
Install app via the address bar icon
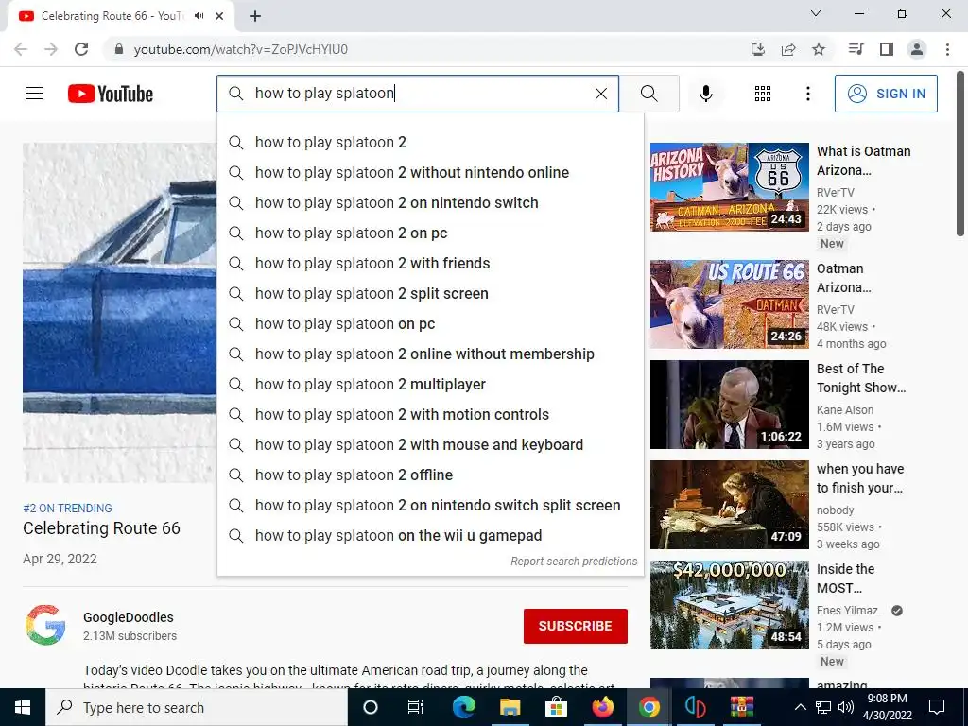tap(758, 49)
